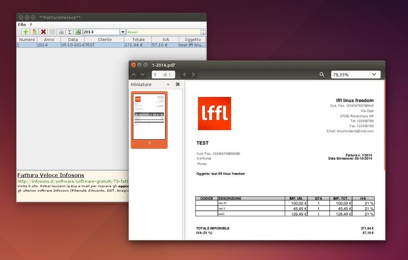Image resolution: width=408 pixels, height=260 pixels.
Task: Go to previous page in PDF viewer
Action: point(134,75)
